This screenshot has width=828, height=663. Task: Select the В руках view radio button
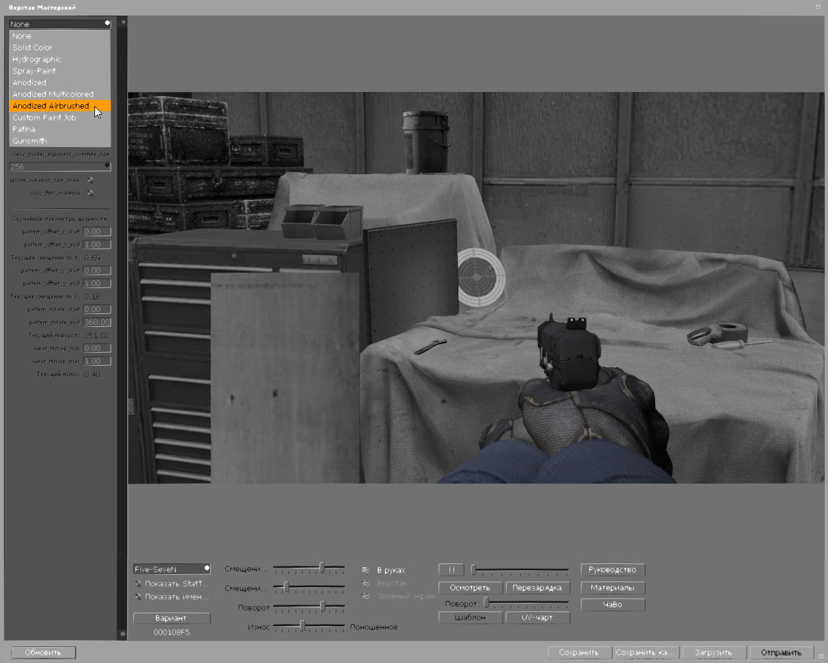tap(365, 570)
